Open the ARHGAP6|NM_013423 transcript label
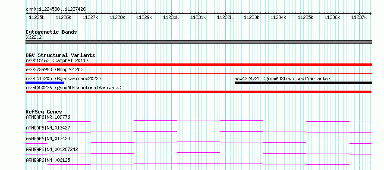Screen dimensions: 384x170 pos(48,139)
